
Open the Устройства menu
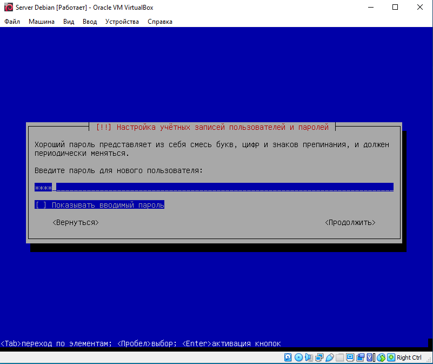coord(122,22)
